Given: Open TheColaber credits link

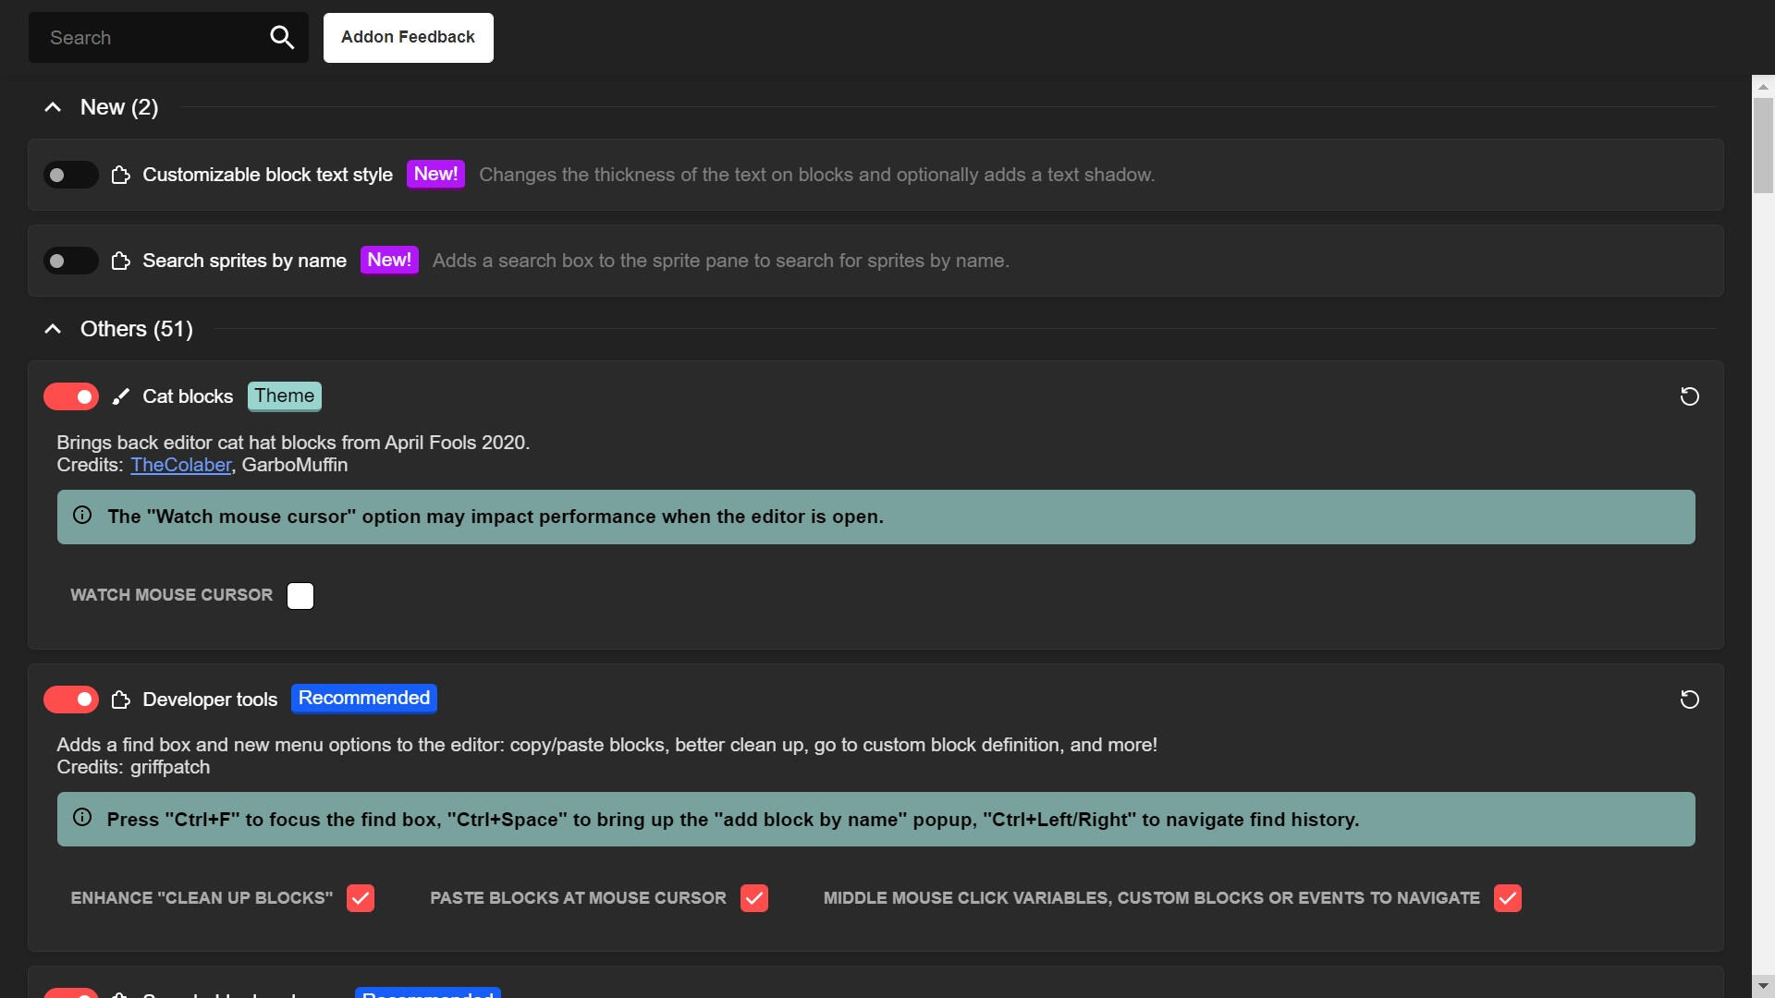Looking at the screenshot, I should point(180,466).
